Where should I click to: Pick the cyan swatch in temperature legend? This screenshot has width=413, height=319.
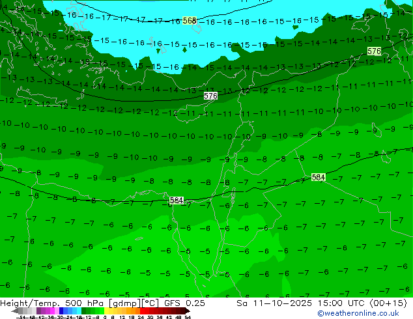[79, 311]
